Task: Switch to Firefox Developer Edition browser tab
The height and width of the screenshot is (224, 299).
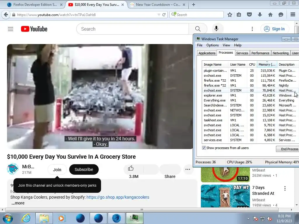Action: [x=35, y=5]
